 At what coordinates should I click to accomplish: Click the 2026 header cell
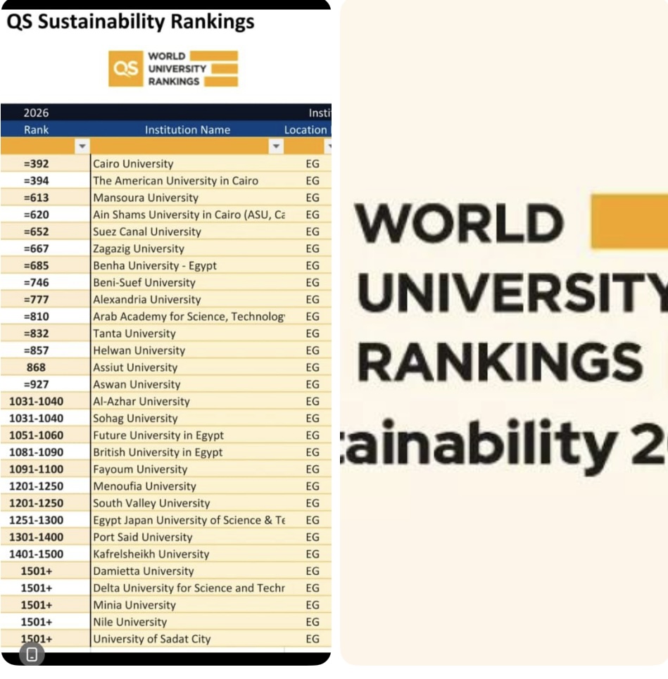point(37,113)
